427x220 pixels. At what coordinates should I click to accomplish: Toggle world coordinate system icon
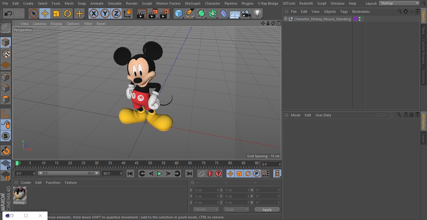[x=128, y=13]
